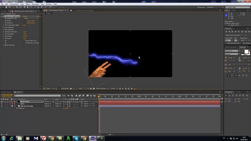251x141 pixels.
Task: Click the timeline current time display
Action: coord(7,95)
